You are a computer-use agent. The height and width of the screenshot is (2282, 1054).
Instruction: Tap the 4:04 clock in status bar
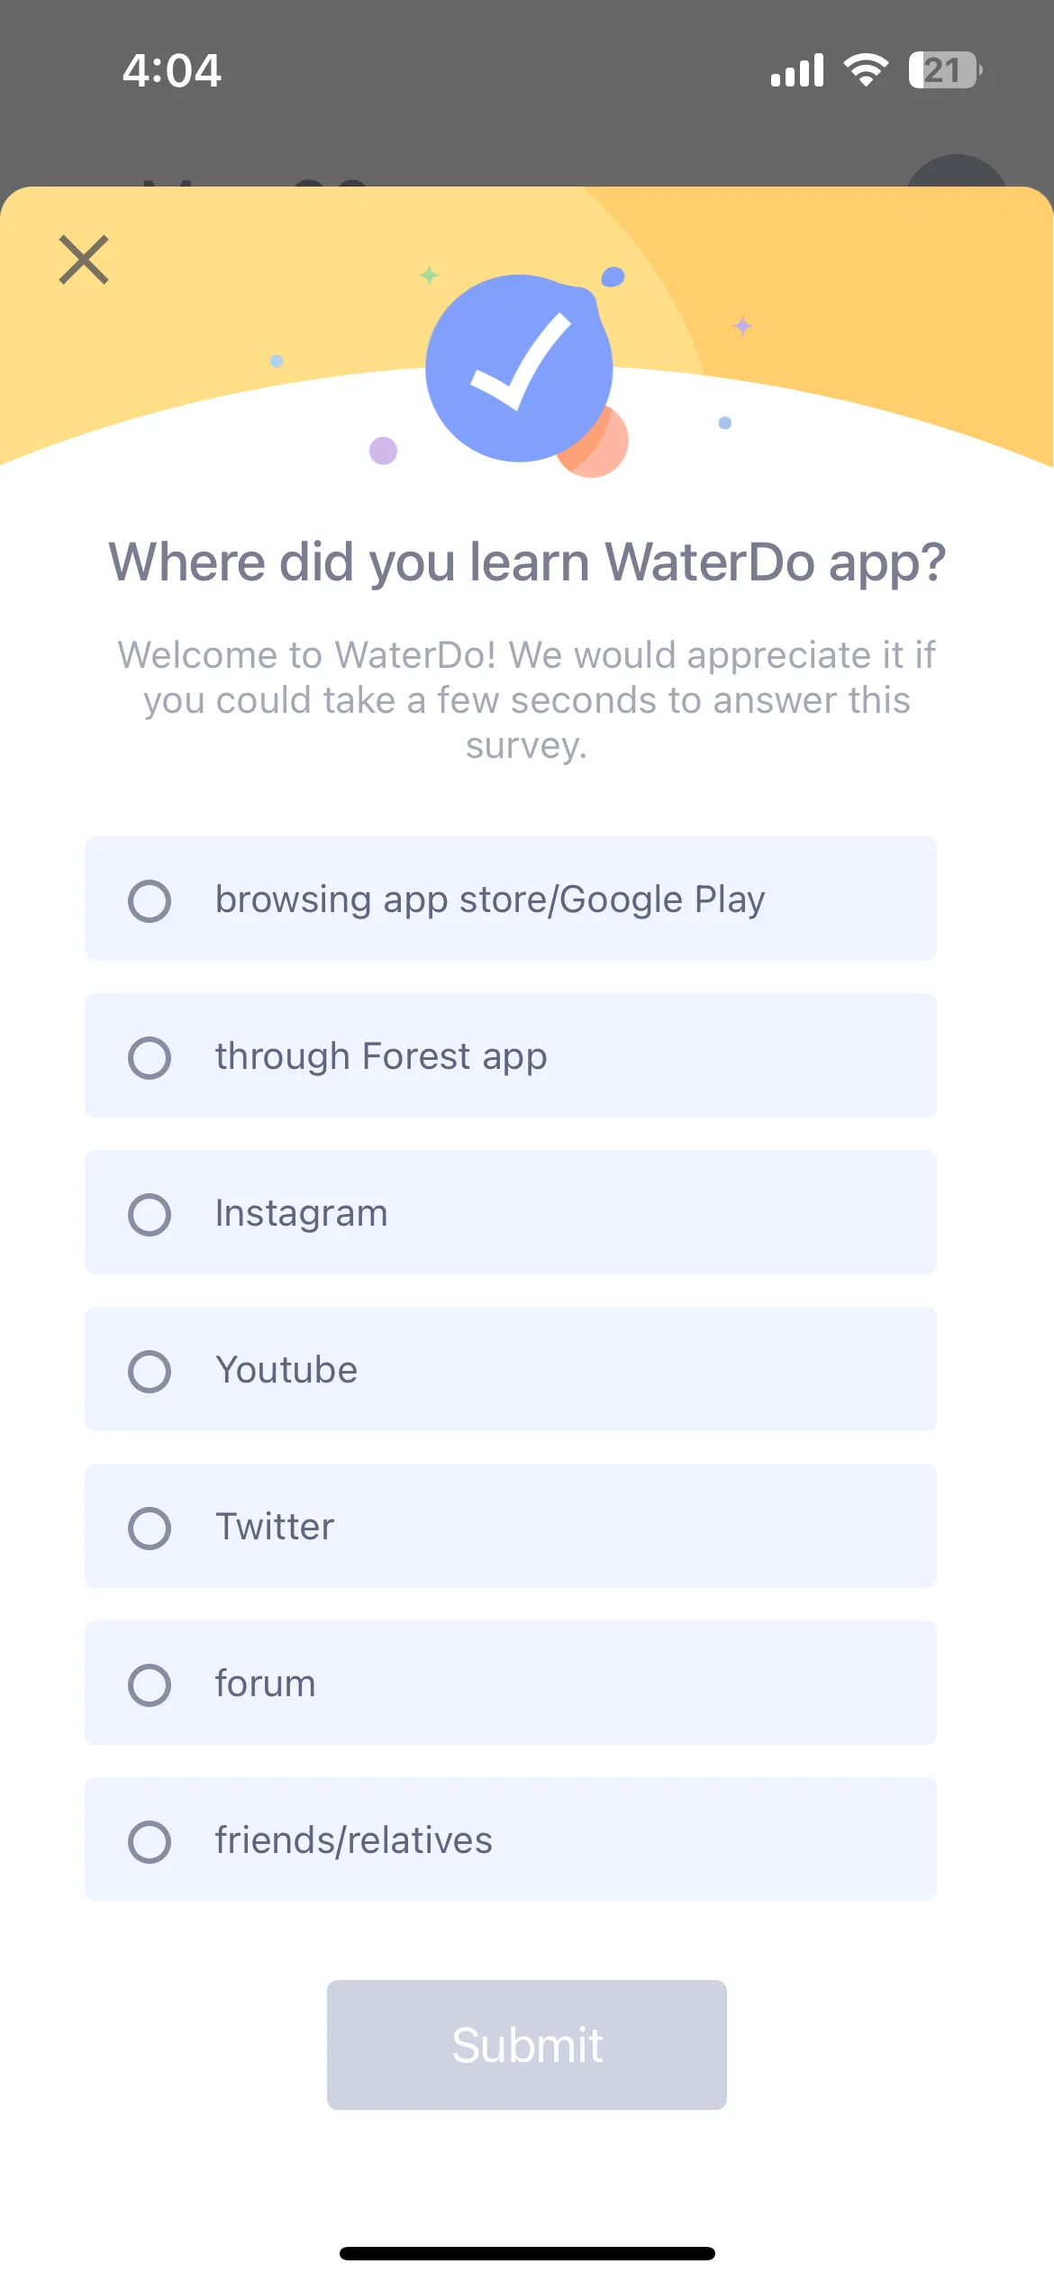pos(172,70)
